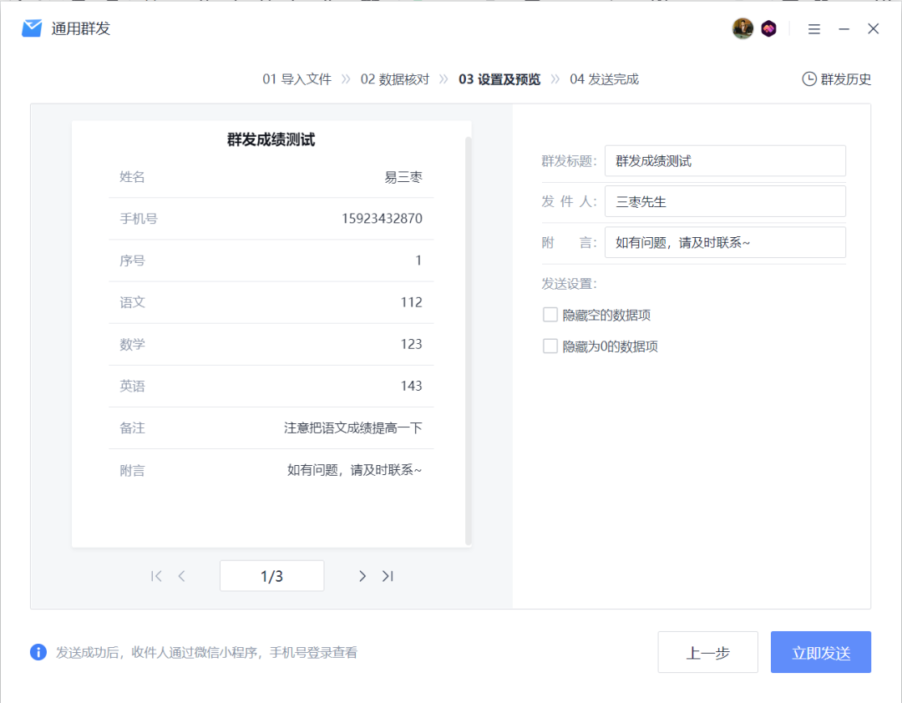Enable 隐藏为0的数据项 checkbox

(x=550, y=346)
